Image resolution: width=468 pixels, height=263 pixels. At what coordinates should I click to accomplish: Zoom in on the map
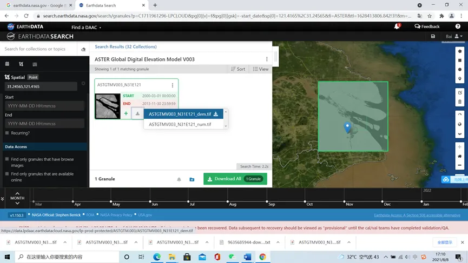click(x=460, y=147)
